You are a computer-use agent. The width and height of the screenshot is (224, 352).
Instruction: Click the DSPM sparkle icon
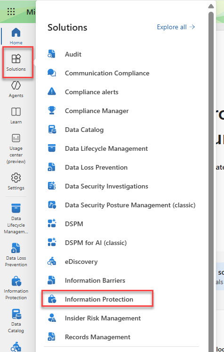coord(52,223)
